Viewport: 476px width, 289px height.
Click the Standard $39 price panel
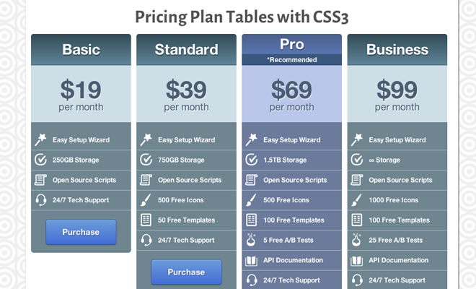186,95
